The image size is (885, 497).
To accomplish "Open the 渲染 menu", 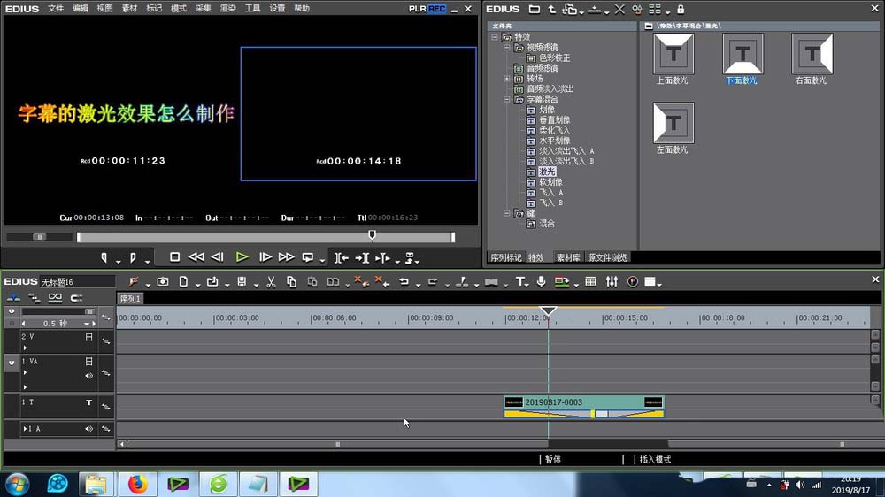I will click(x=227, y=9).
